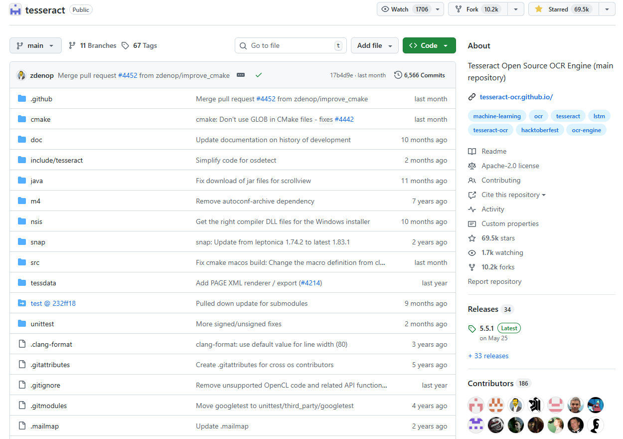
Task: Fork the repository with Fork button
Action: pyautogui.click(x=478, y=9)
